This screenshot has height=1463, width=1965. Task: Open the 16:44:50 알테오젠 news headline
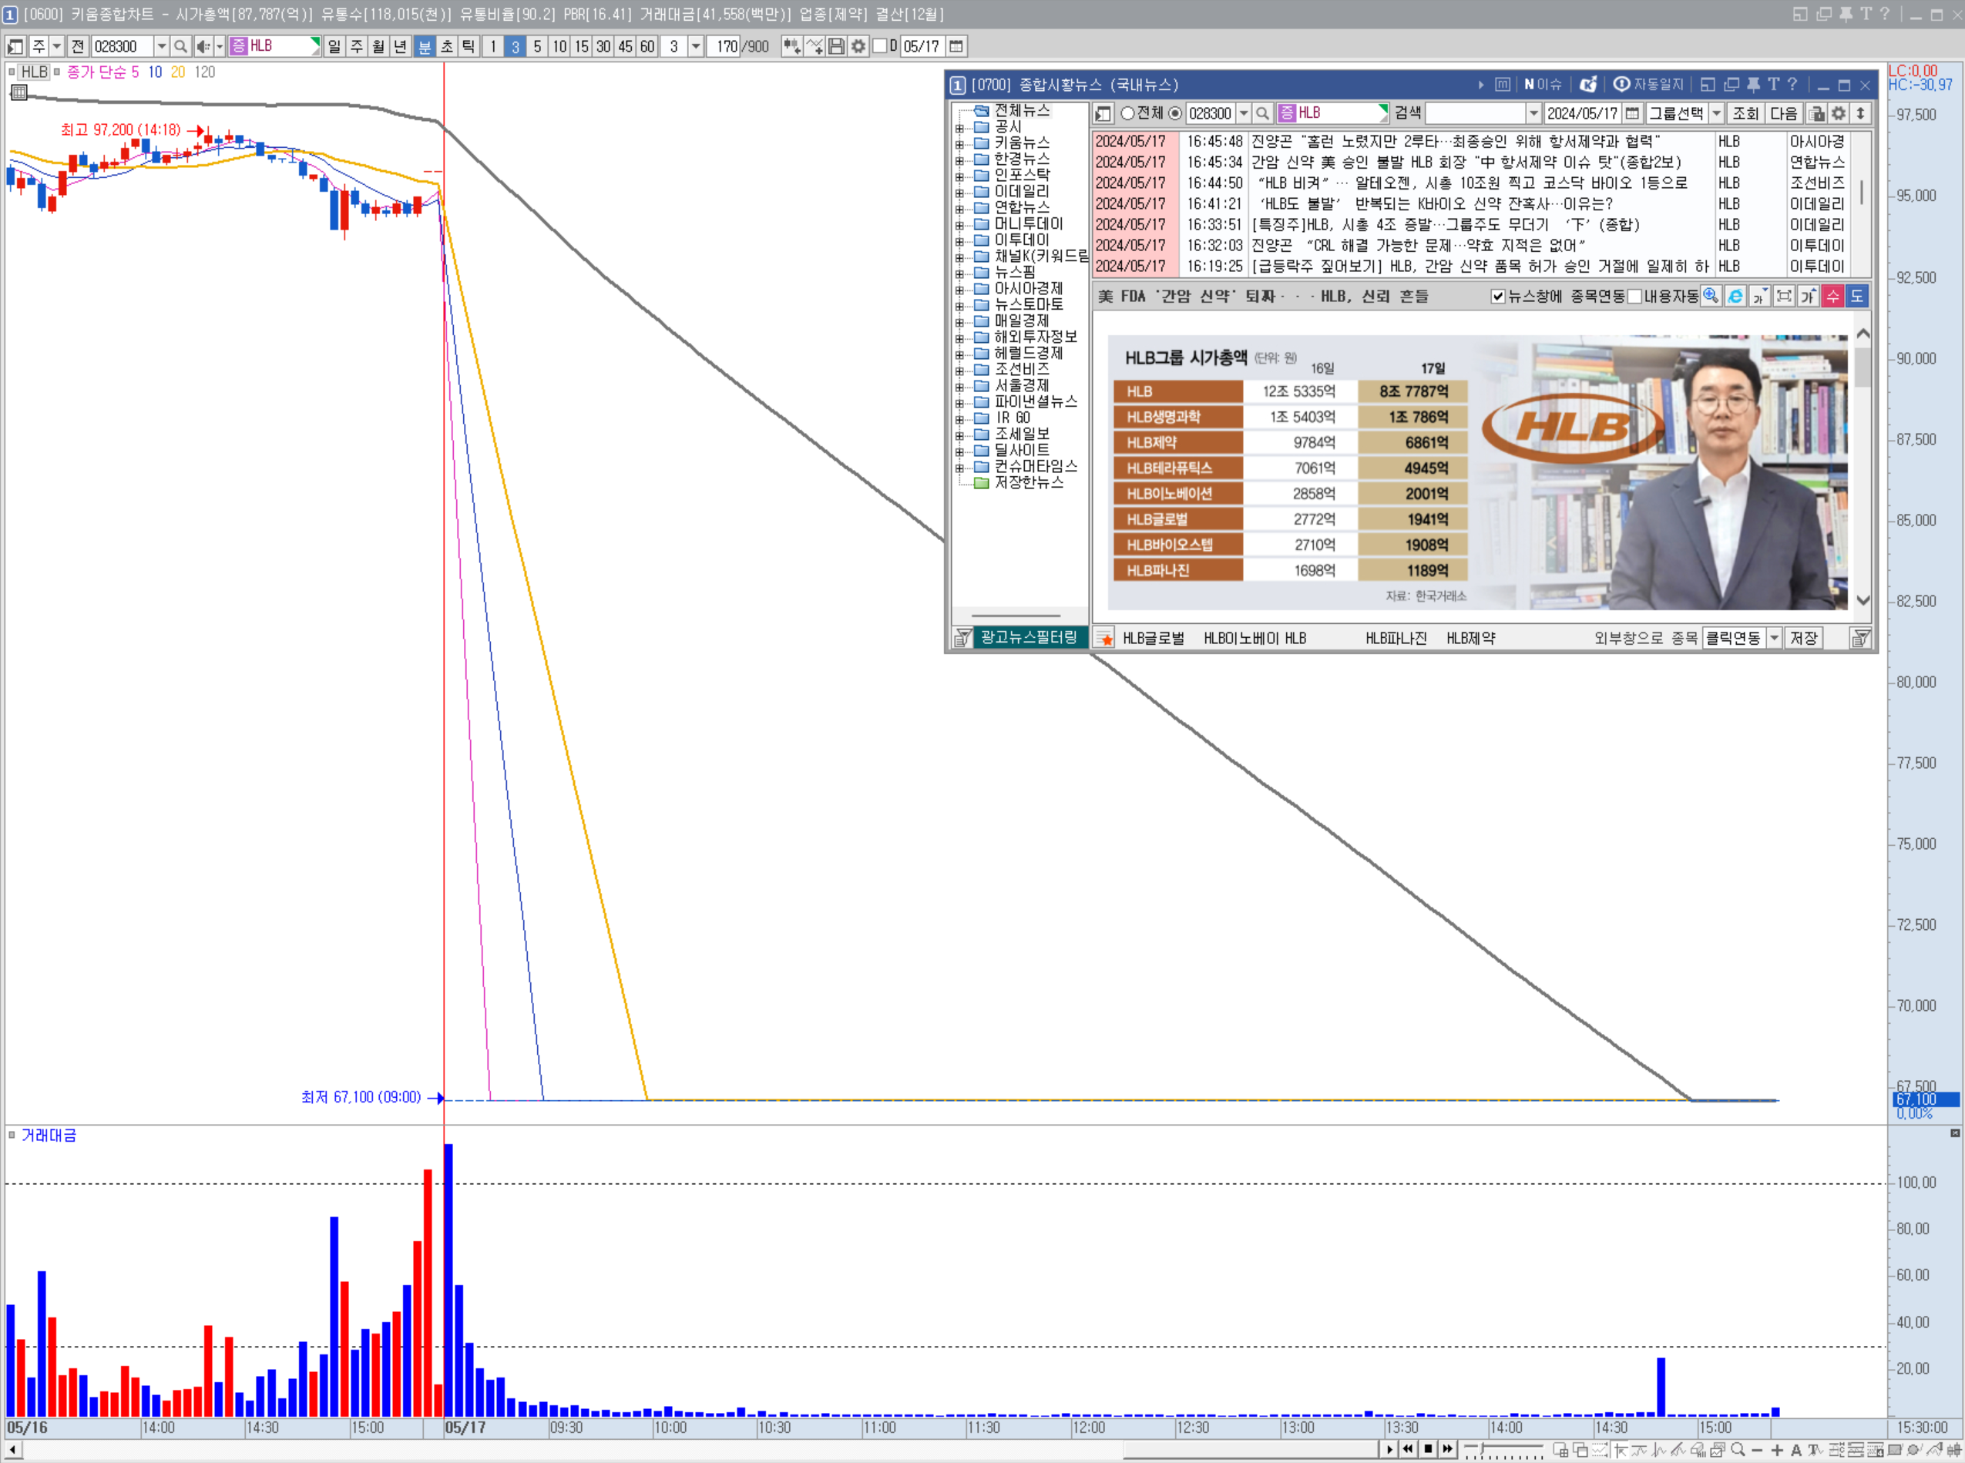pos(1470,183)
